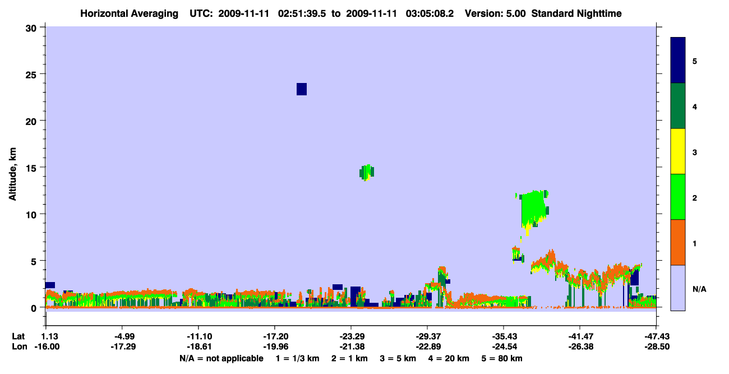Image resolution: width=729 pixels, height=374 pixels.
Task: Click the latitude value 1.13
Action: coord(51,336)
